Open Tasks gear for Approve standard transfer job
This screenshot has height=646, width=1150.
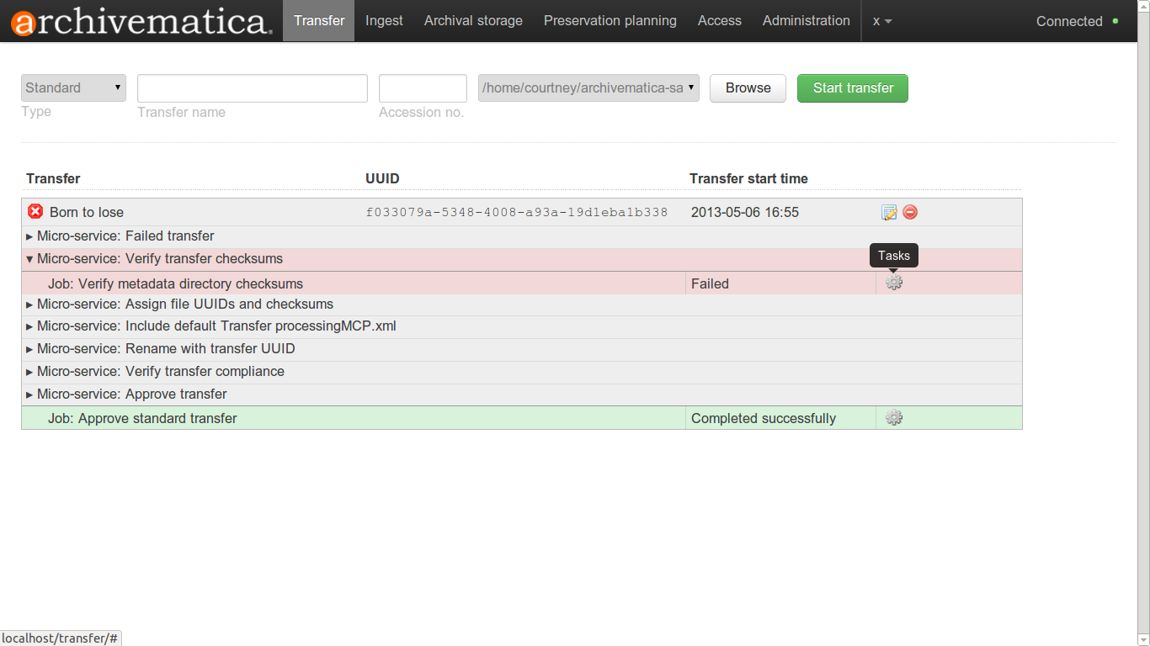coord(894,418)
